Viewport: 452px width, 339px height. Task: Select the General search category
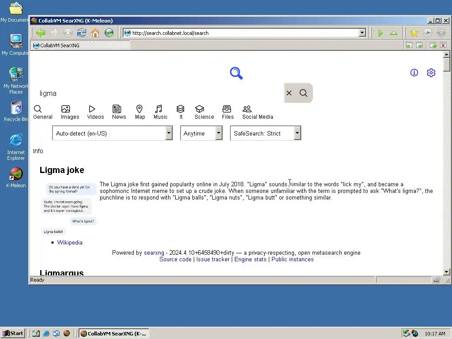[43, 112]
